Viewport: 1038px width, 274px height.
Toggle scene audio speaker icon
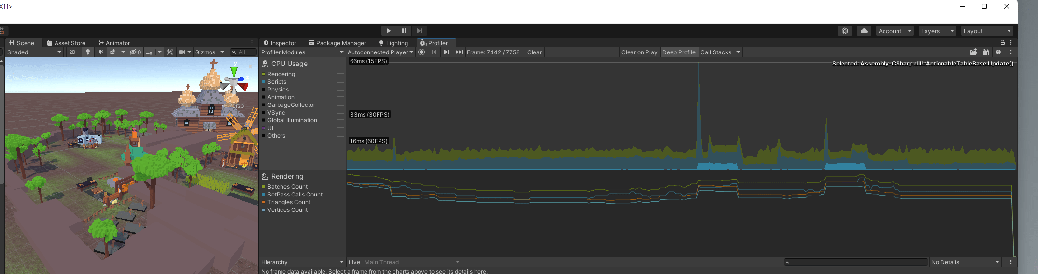click(x=100, y=52)
